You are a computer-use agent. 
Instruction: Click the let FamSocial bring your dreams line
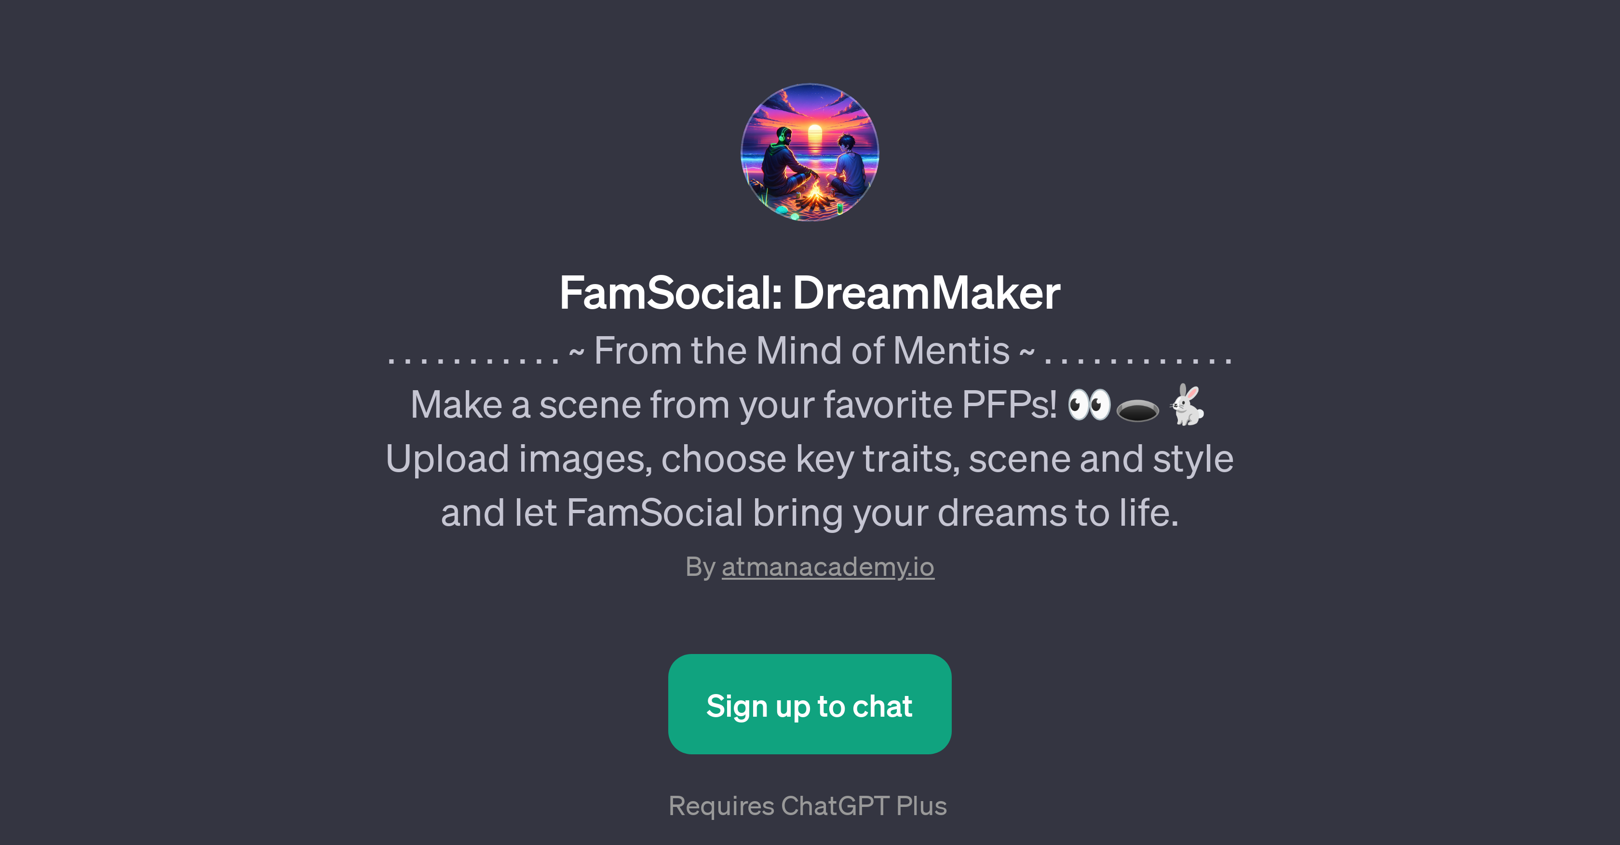click(810, 513)
